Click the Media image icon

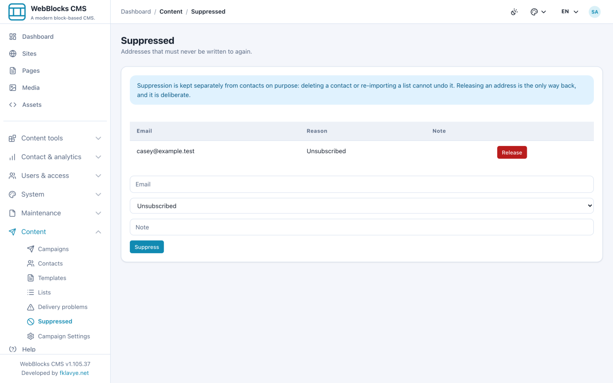[x=13, y=88]
